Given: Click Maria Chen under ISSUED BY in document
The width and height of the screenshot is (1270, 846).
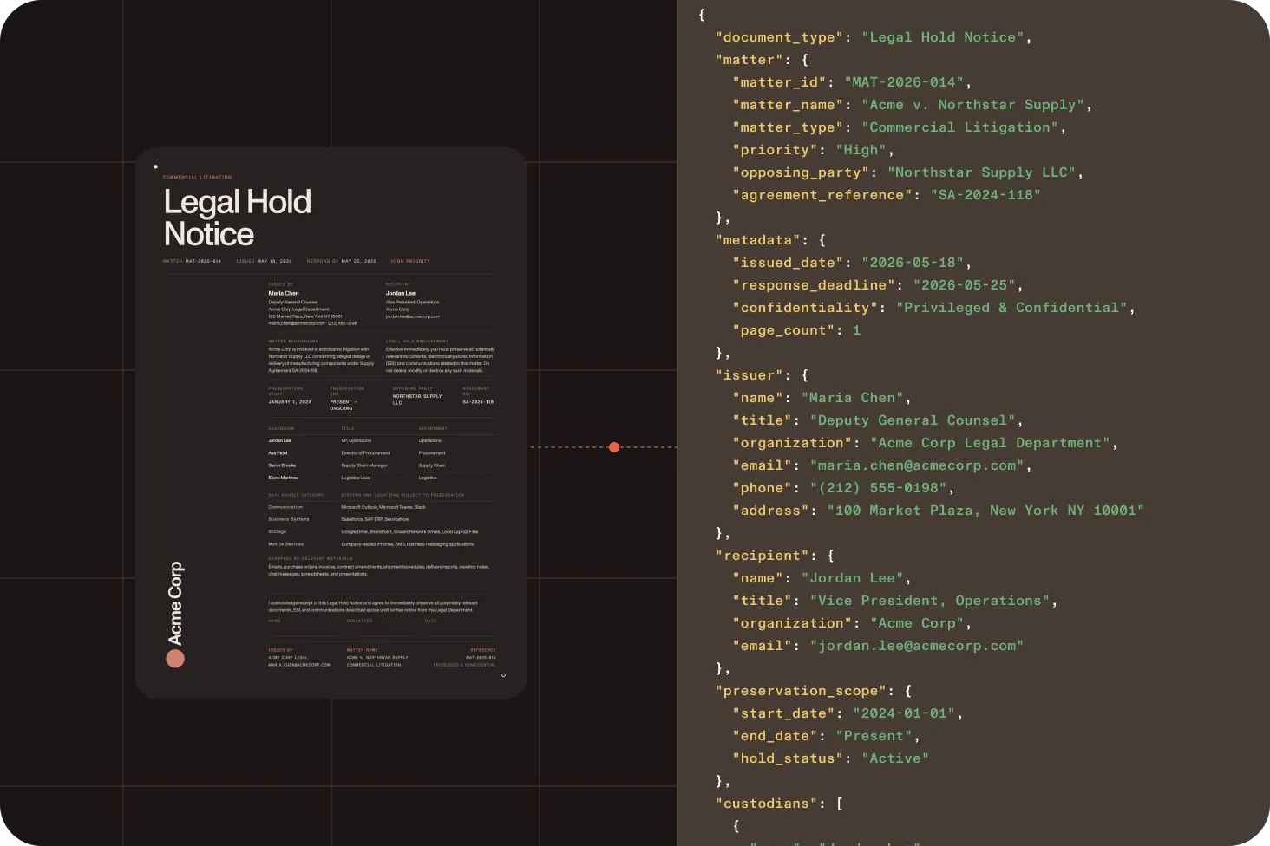Looking at the screenshot, I should coord(284,293).
